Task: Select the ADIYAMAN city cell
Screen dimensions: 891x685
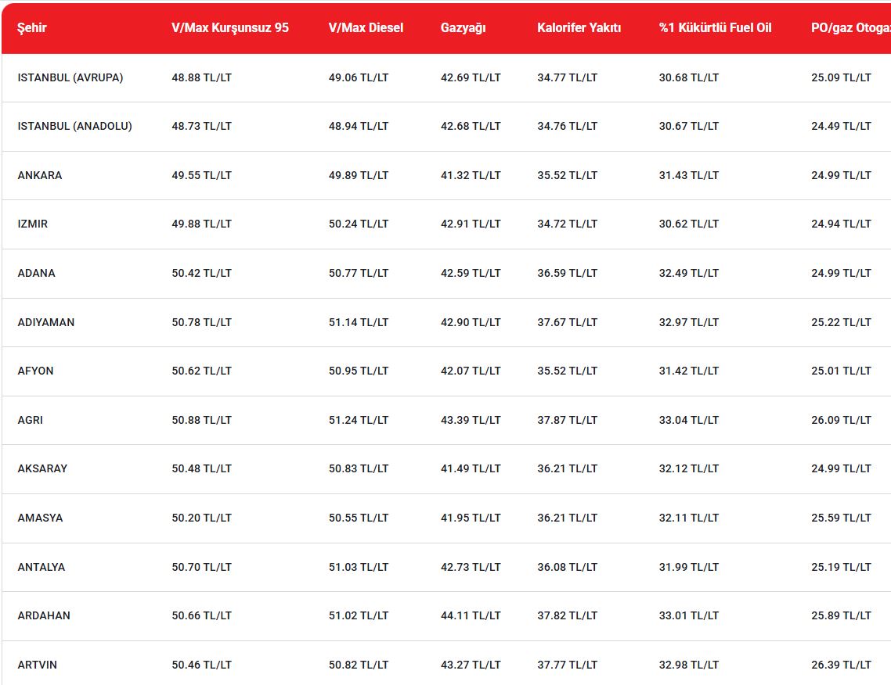Action: tap(46, 322)
